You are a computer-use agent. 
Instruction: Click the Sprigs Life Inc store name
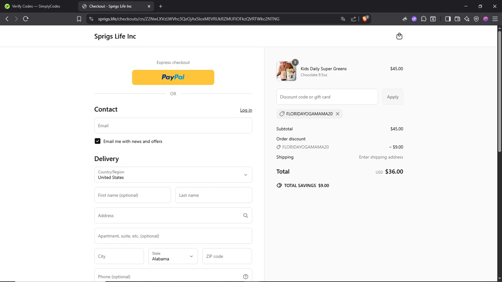coord(115,36)
